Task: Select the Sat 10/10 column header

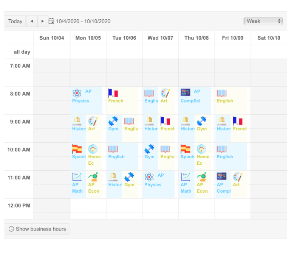Action: (269, 38)
